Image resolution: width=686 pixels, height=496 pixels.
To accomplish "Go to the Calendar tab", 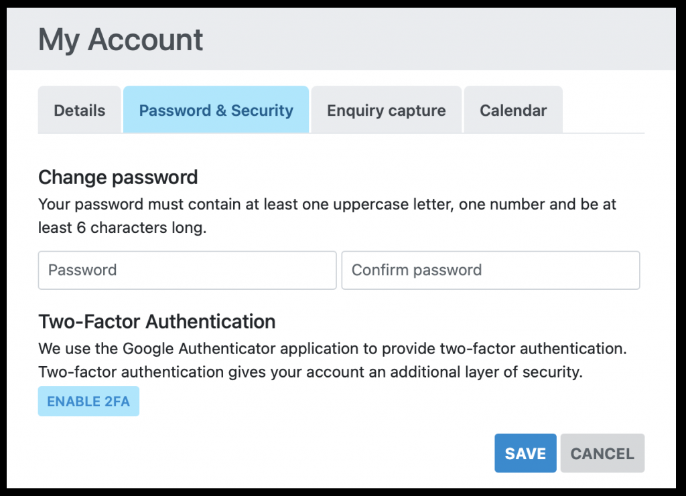I will point(512,110).
